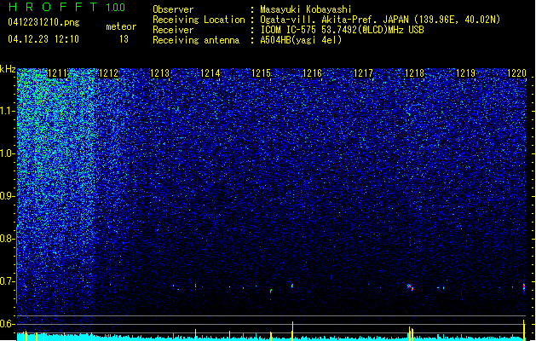Click the observer name Masayuki Kobayashi

(306, 9)
